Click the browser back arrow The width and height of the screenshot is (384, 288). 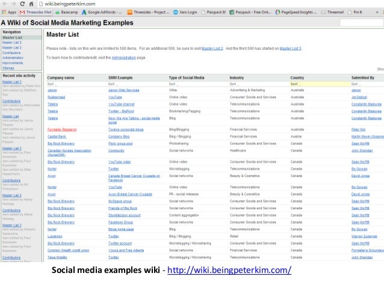4,4
